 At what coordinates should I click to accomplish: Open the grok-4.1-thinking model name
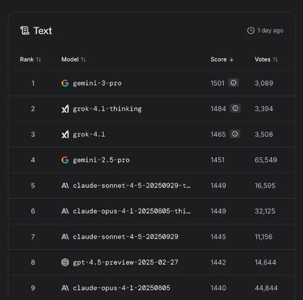click(107, 109)
